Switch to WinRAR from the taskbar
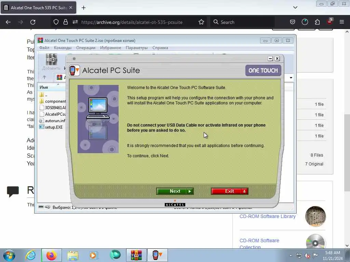The width and height of the screenshot is (350, 262). point(136,255)
